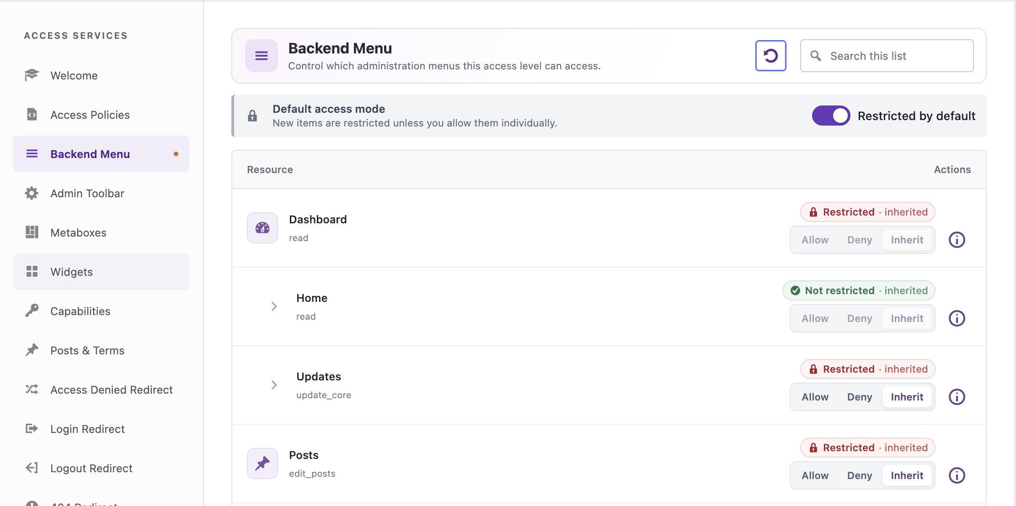Click the Backend Menu header hamburger icon
Image resolution: width=1016 pixels, height=506 pixels.
pos(262,56)
